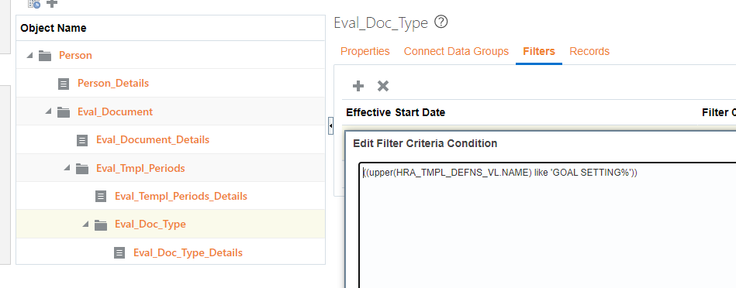The image size is (736, 288).
Task: Click the Eval_Document folder icon
Action: (64, 112)
